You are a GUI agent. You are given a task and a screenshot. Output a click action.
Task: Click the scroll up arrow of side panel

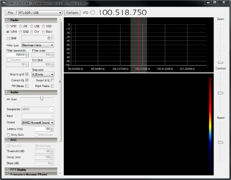point(60,20)
